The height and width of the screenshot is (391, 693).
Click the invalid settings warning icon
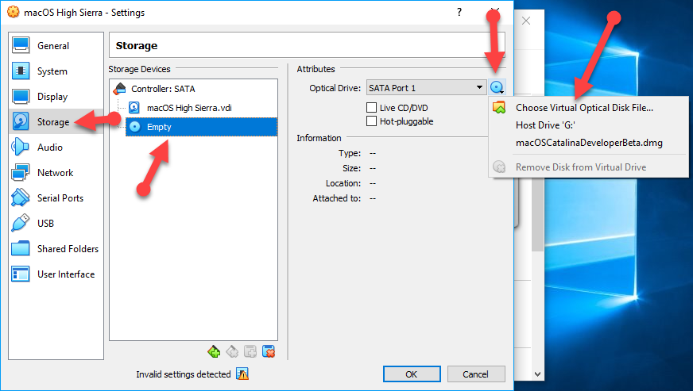click(243, 374)
